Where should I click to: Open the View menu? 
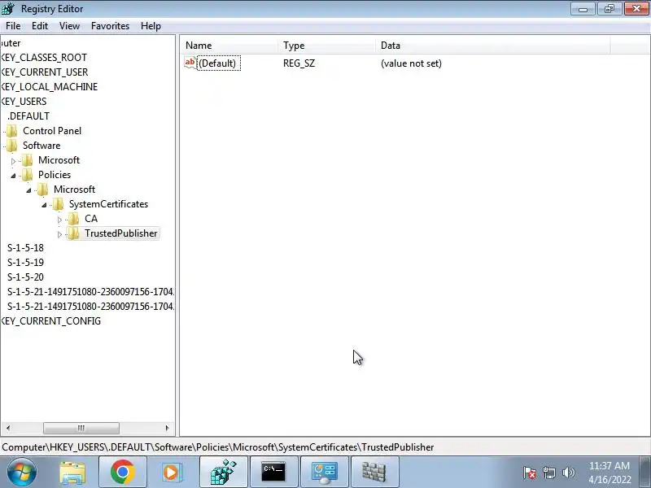(x=69, y=26)
